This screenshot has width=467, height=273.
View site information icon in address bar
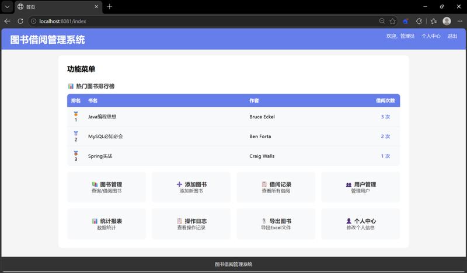tap(34, 21)
